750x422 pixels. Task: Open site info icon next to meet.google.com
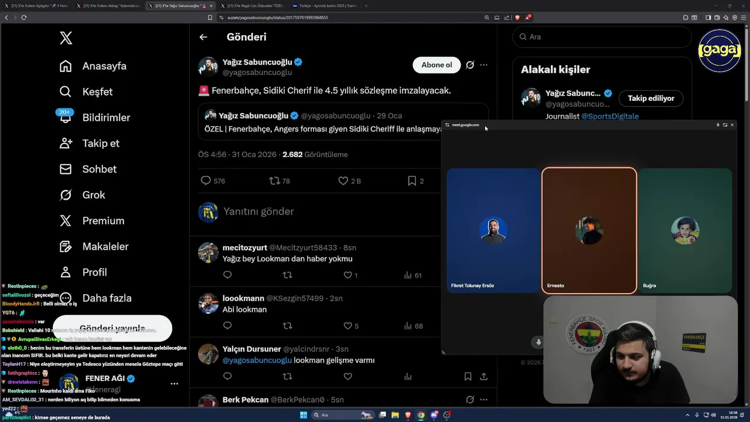[x=447, y=125]
